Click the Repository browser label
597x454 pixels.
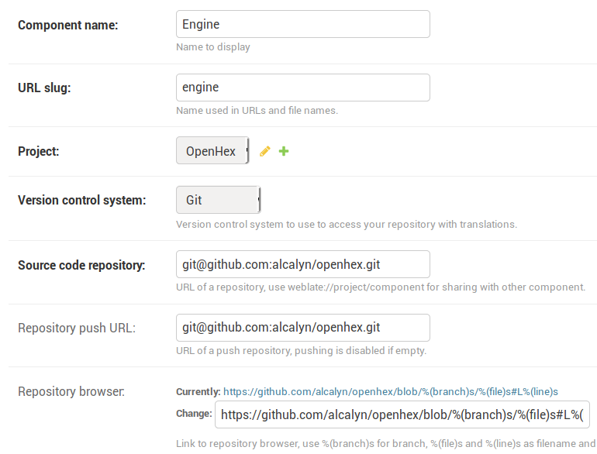point(71,391)
